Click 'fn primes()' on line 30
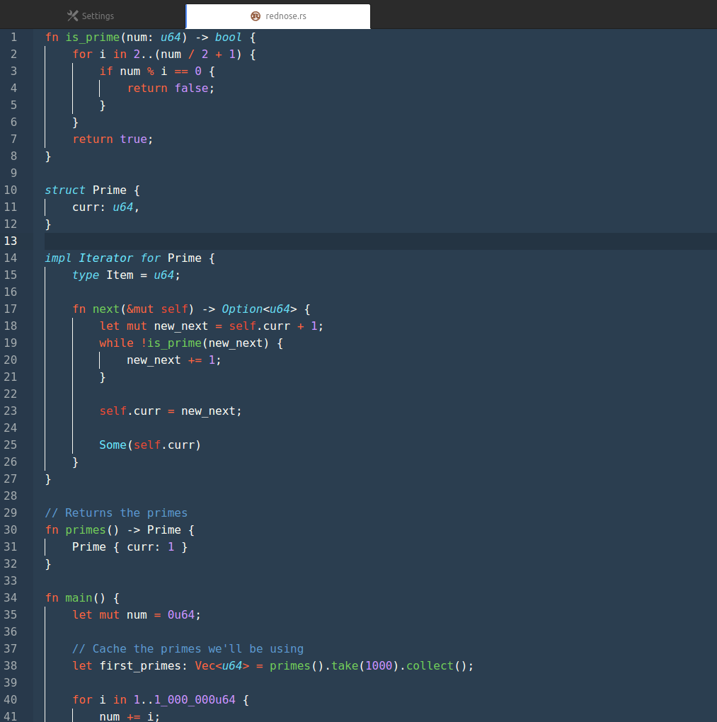The image size is (717, 722). pyautogui.click(x=82, y=530)
